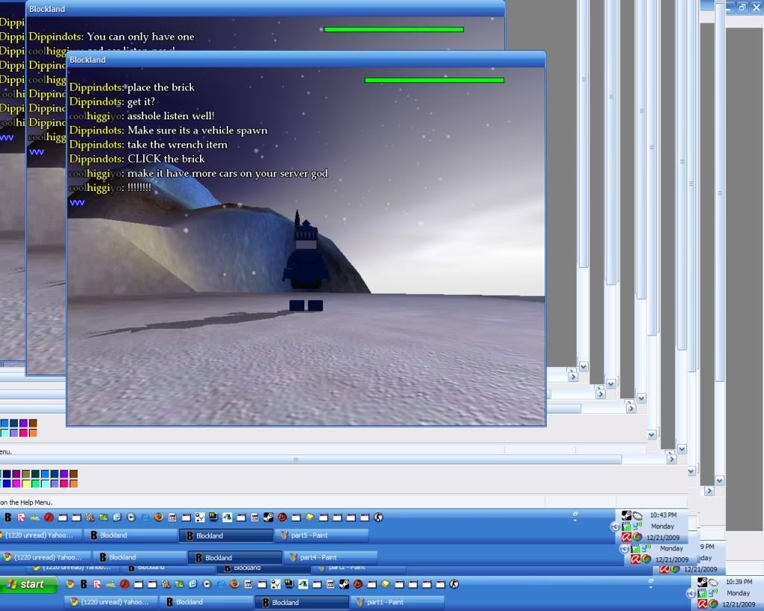
Task: Click Steam quick launch icon above the part5 taskbar row
Action: point(268,517)
